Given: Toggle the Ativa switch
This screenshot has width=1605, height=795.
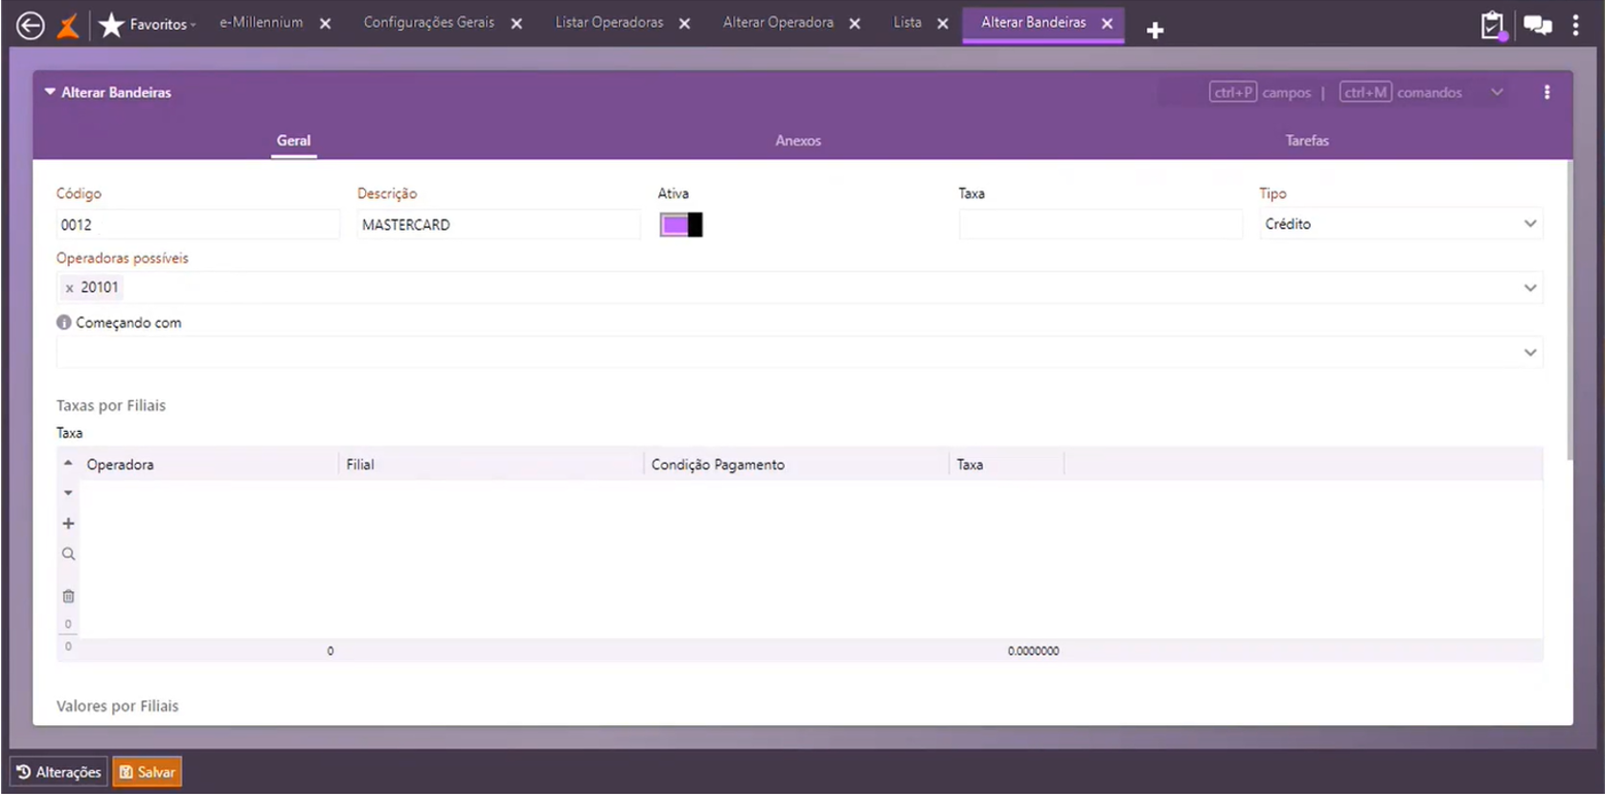Looking at the screenshot, I should click(x=681, y=224).
